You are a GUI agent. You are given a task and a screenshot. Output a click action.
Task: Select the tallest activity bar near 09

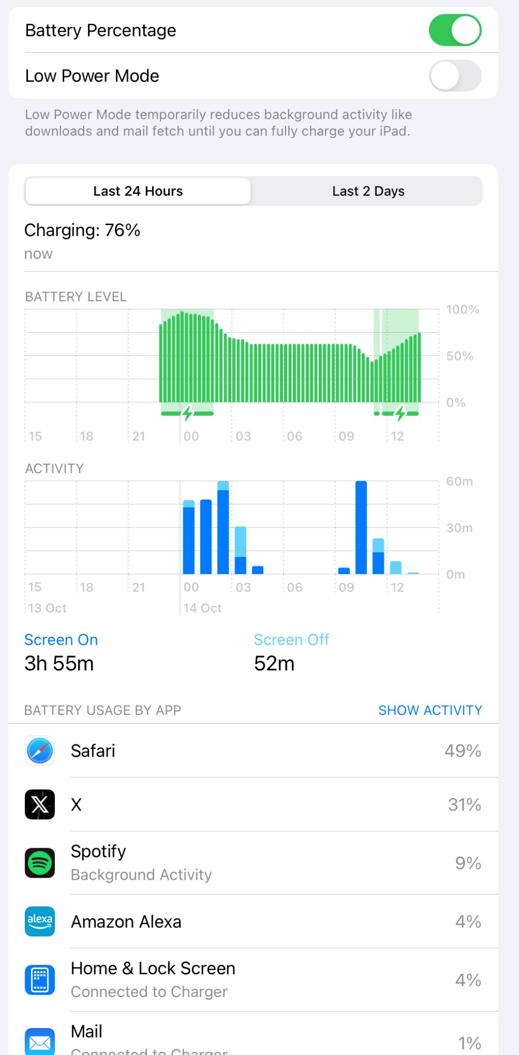click(x=361, y=527)
